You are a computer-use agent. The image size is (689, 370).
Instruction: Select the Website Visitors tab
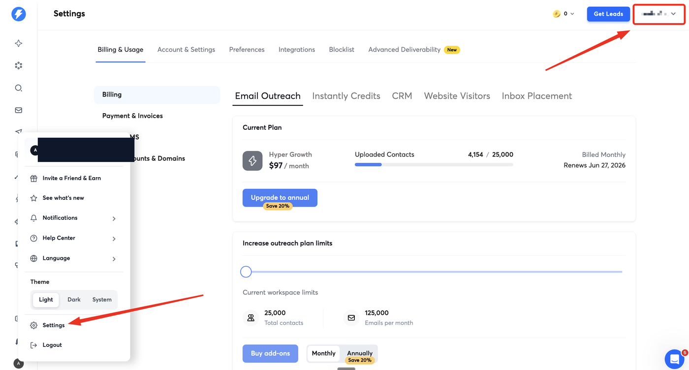tap(457, 96)
